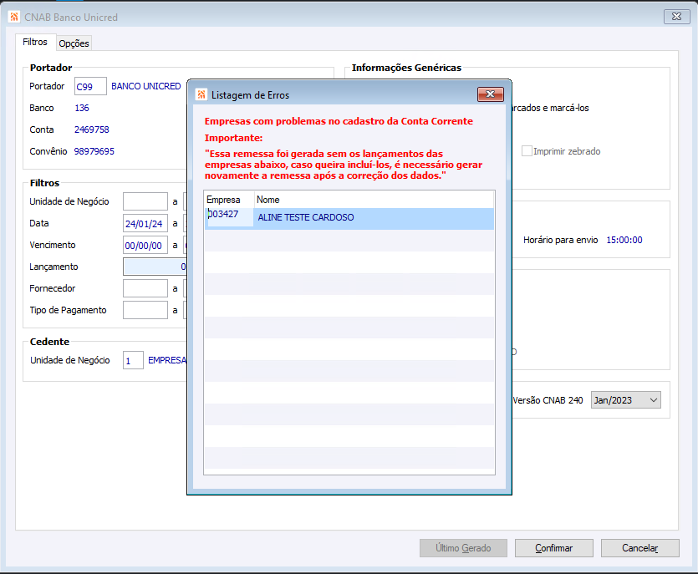This screenshot has height=574, width=698.
Task: Click the Banco value 136
Action: [82, 108]
